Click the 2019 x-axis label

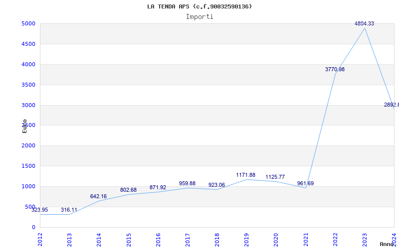click(246, 240)
